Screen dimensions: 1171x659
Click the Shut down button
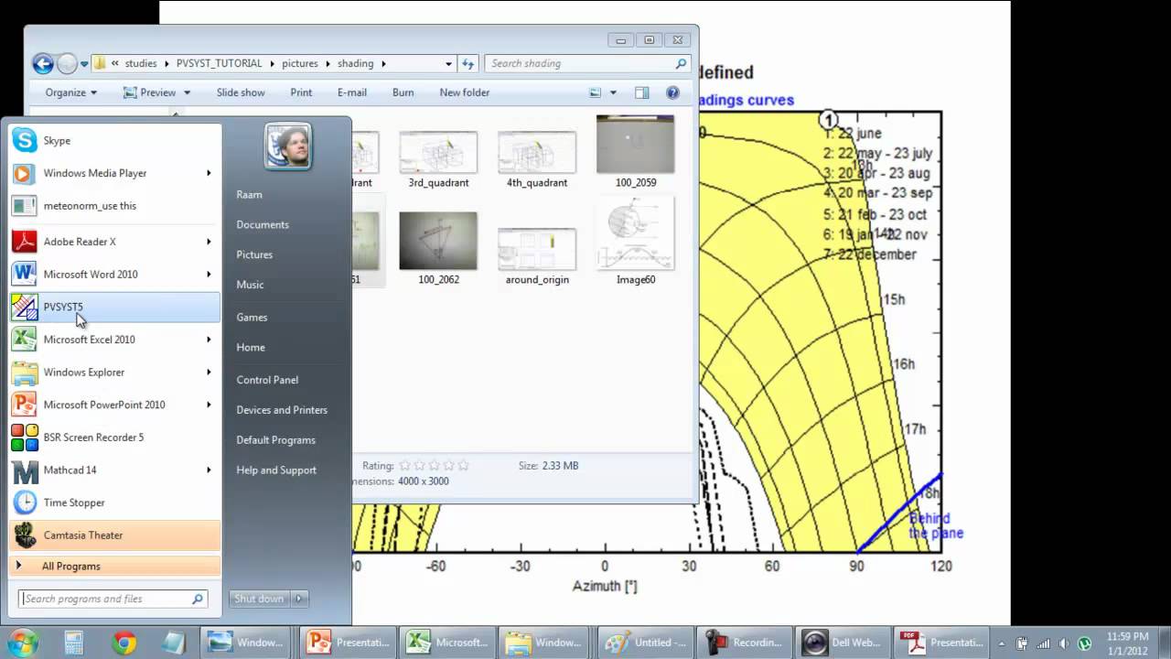pos(260,599)
